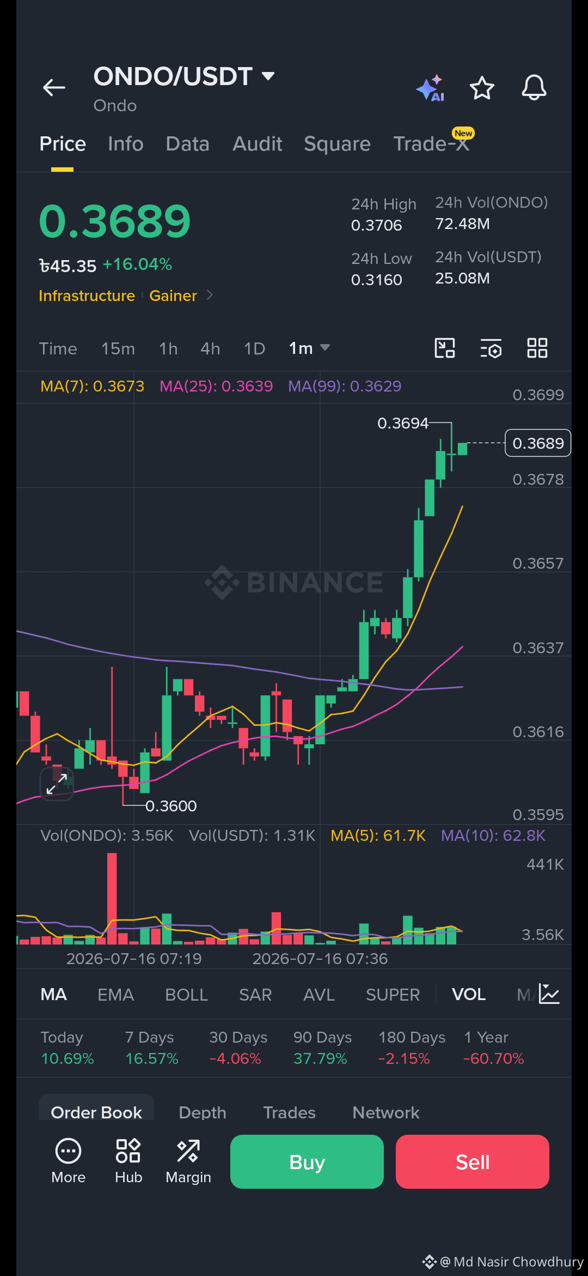Open Margin trading icon
588x1276 pixels.
[x=188, y=1161]
